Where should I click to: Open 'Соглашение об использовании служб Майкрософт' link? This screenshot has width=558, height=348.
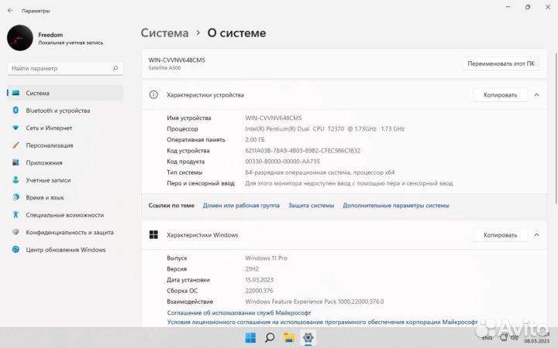click(x=239, y=313)
